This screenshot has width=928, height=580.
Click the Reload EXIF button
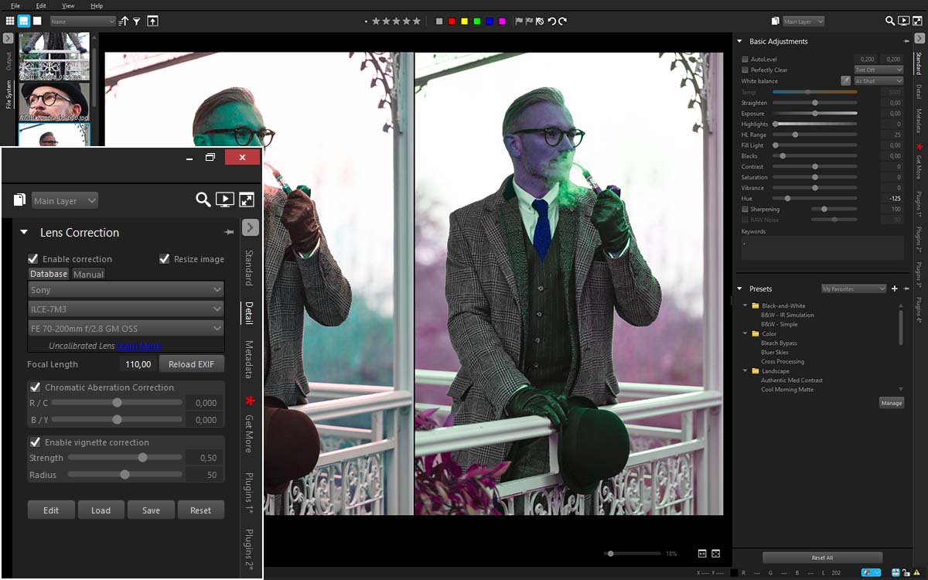click(x=192, y=364)
